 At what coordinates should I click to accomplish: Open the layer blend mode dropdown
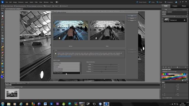169,16
